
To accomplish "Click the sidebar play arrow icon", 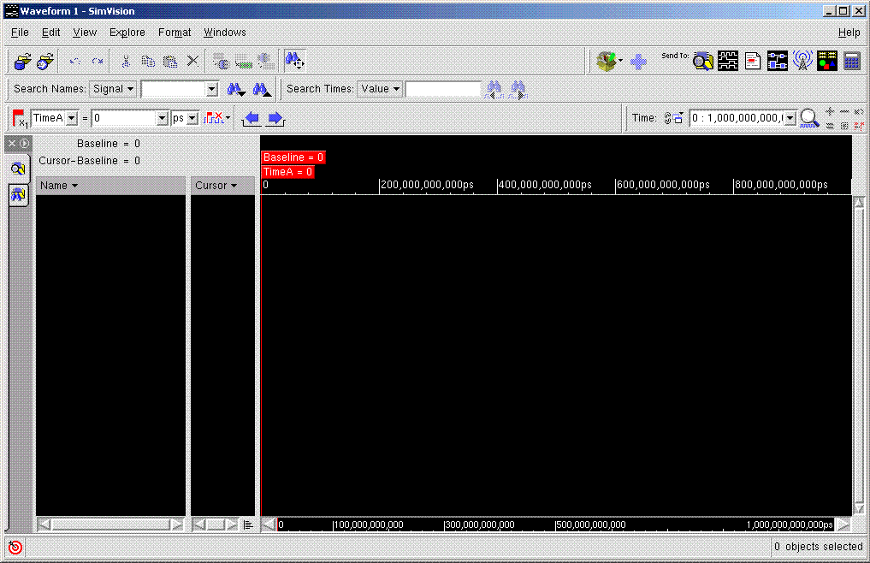I will [x=25, y=143].
